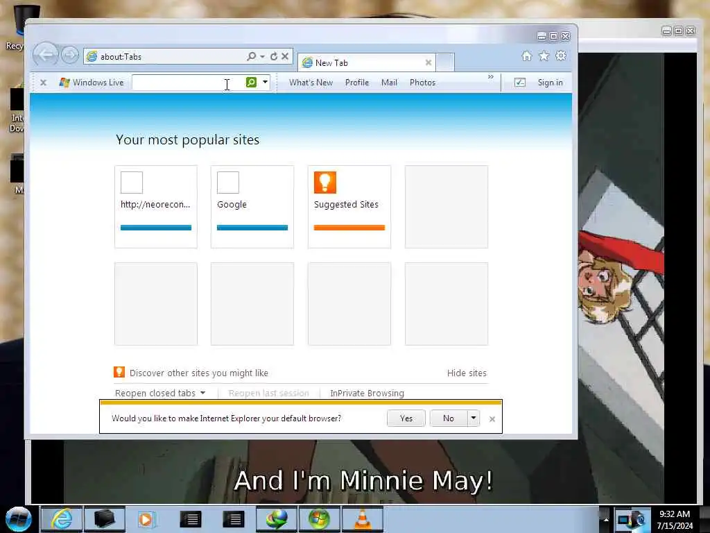Image resolution: width=710 pixels, height=533 pixels.
Task: Open the VLC cone taskbar icon
Action: (x=362, y=519)
